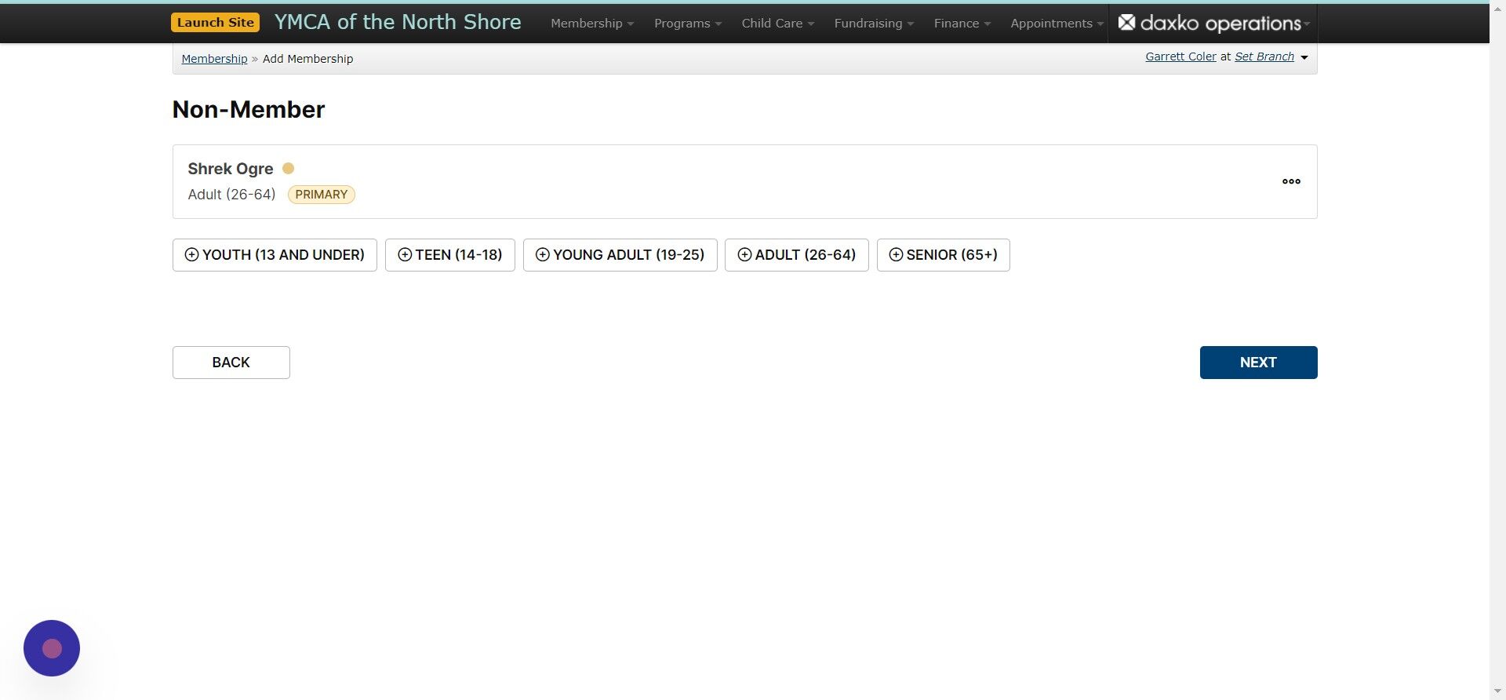Image resolution: width=1506 pixels, height=700 pixels.
Task: Open the Finance menu
Action: click(962, 24)
